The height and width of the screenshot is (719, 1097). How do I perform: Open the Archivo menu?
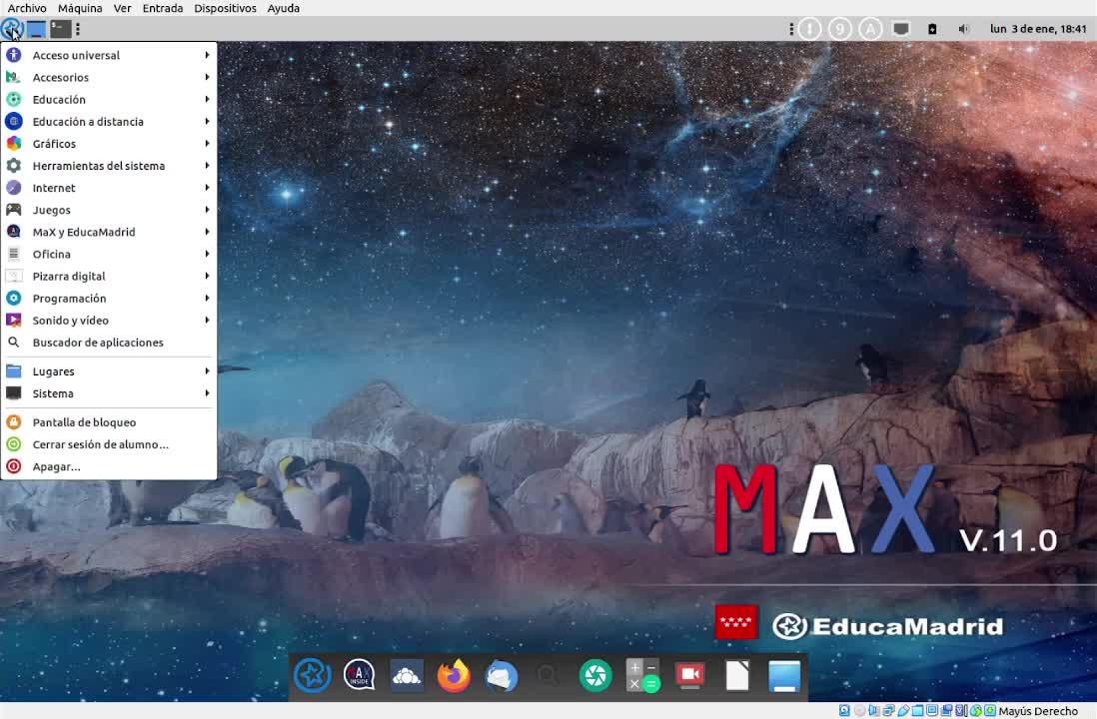(27, 8)
